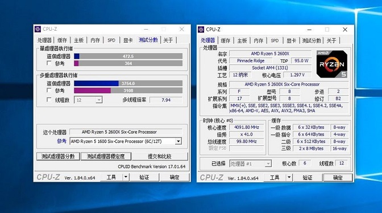Enable single-thread reference checkbox
382x213 pixels.
coord(49,63)
